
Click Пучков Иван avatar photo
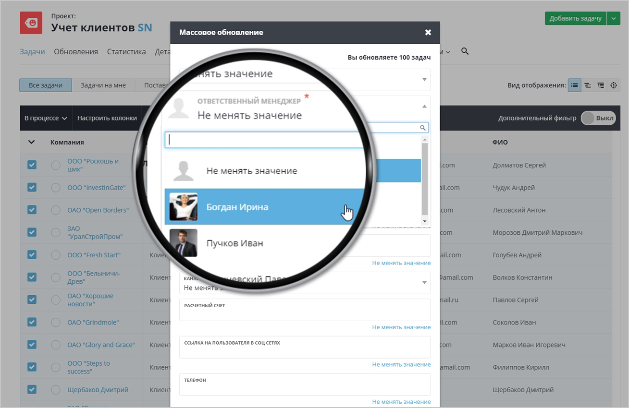(x=183, y=243)
